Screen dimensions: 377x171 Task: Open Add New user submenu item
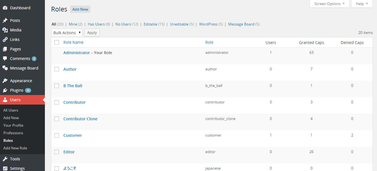click(11, 118)
